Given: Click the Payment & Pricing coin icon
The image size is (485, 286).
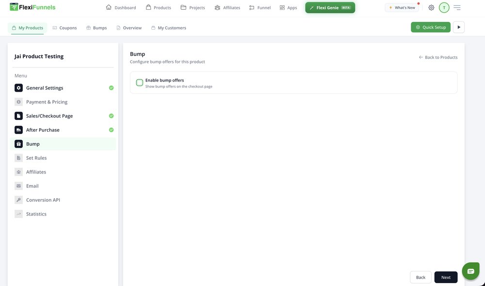Looking at the screenshot, I should pos(18,102).
